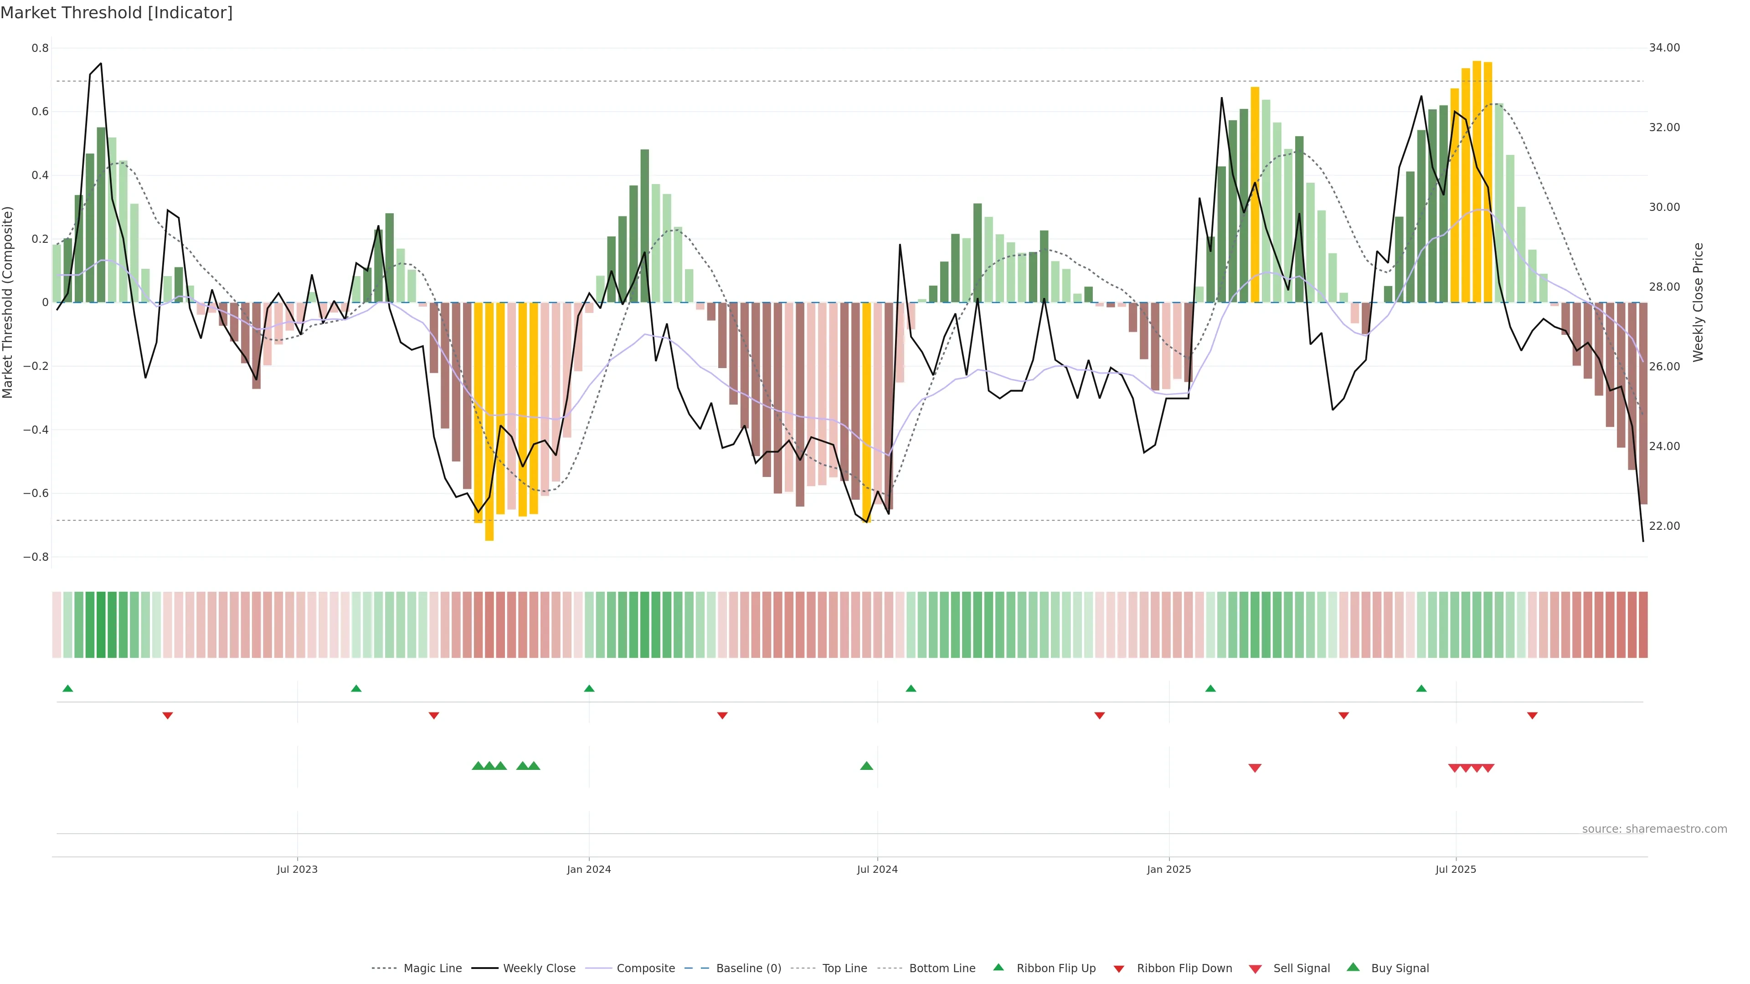Click the Jan 2024 x-axis label
Screen dimensions: 1750x984
pos(588,869)
